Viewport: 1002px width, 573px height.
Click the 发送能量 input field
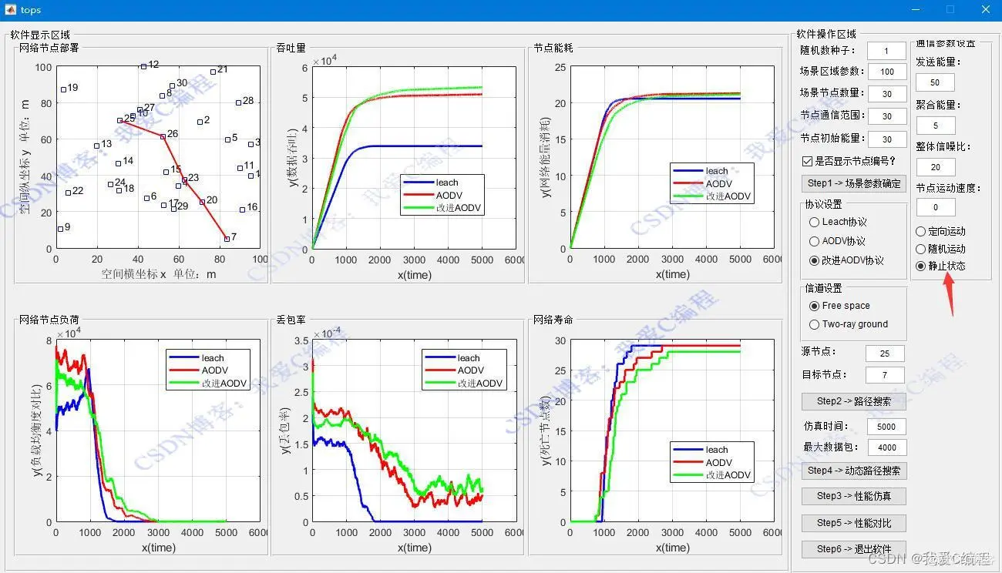click(936, 82)
